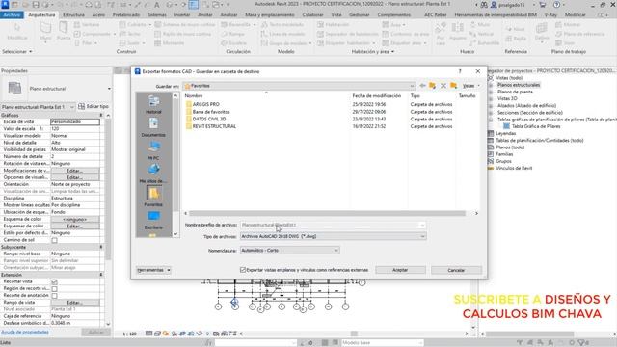Select Tabla Gráfica de Pilares in browser
The height and width of the screenshot is (347, 617).
[x=536, y=126]
